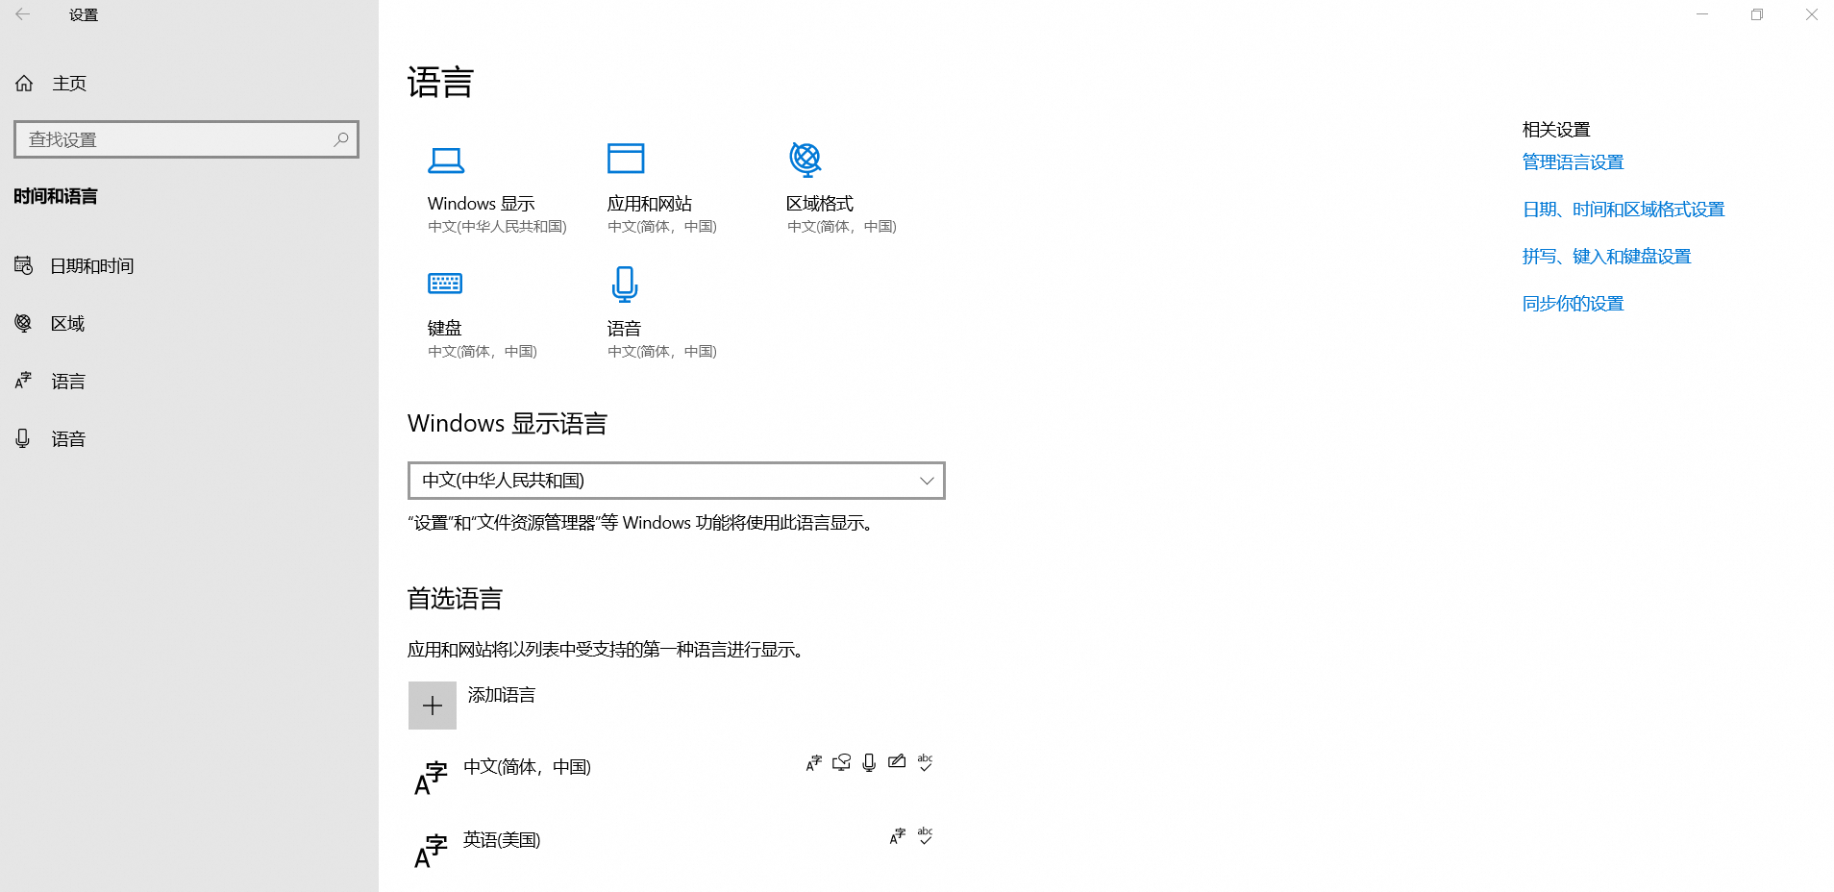This screenshot has width=1834, height=892.
Task: Click the 语言 sidebar A字 icon
Action: [23, 382]
